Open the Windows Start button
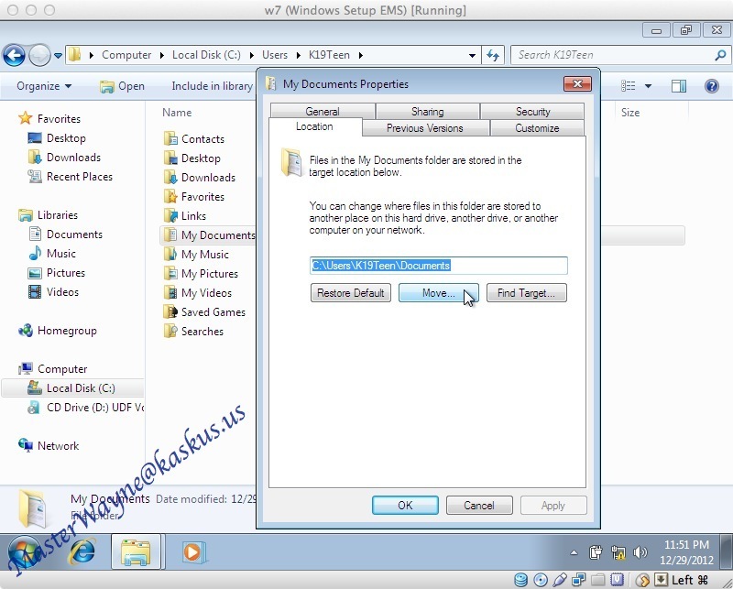Viewport: 733px width, 589px height. coord(25,553)
